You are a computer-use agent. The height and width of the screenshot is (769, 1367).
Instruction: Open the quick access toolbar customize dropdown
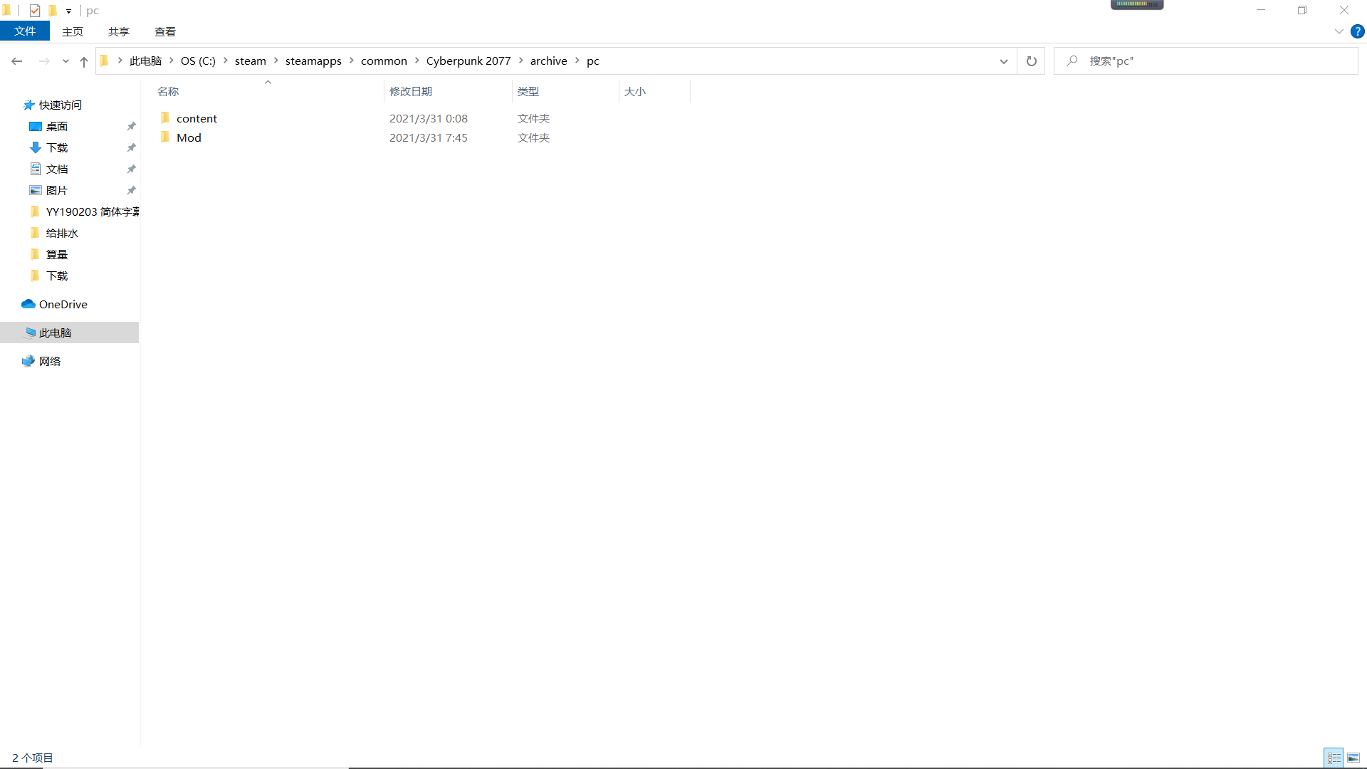point(68,11)
